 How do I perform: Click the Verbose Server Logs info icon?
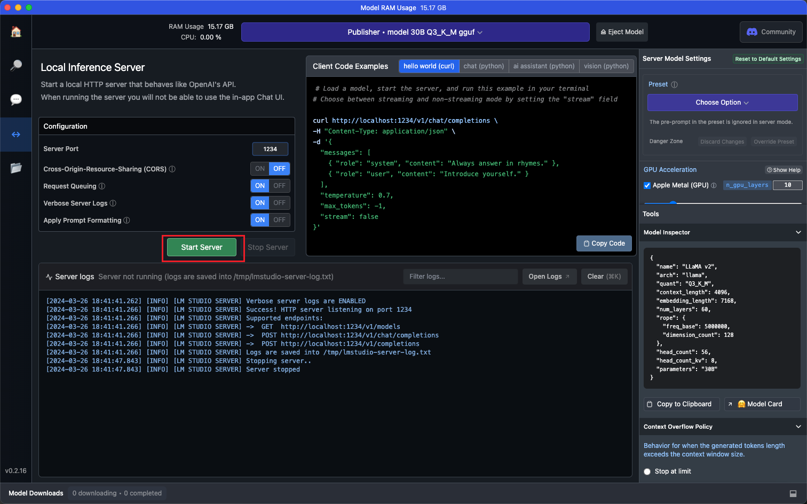113,203
